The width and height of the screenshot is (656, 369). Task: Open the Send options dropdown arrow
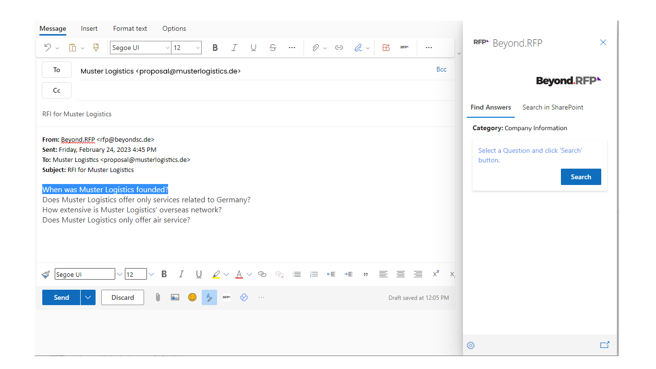coord(88,297)
